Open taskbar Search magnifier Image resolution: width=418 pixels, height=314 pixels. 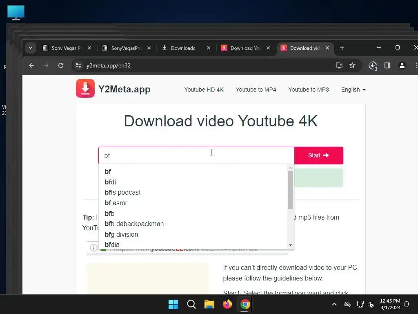click(191, 304)
